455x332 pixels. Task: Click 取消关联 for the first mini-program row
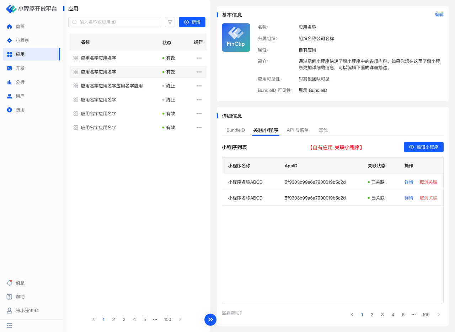428,182
